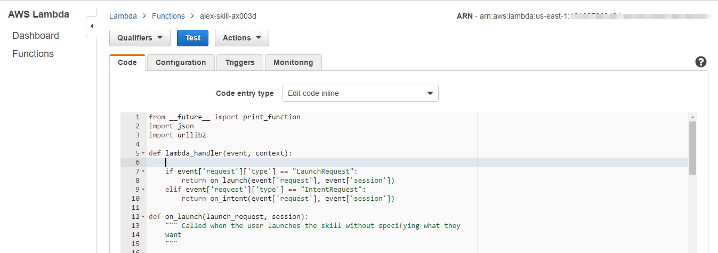
Task: Click the blue Test button
Action: (192, 38)
